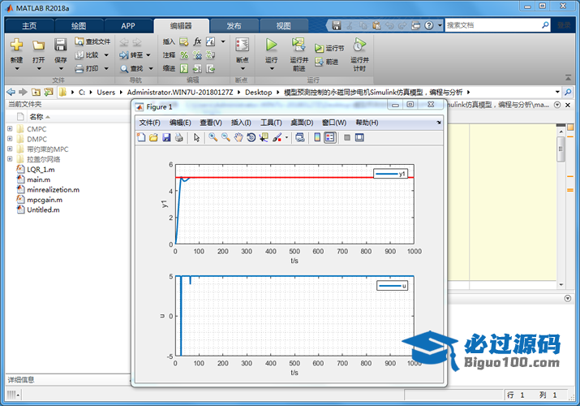Toggle the Figure insert legend button

[x=330, y=138]
